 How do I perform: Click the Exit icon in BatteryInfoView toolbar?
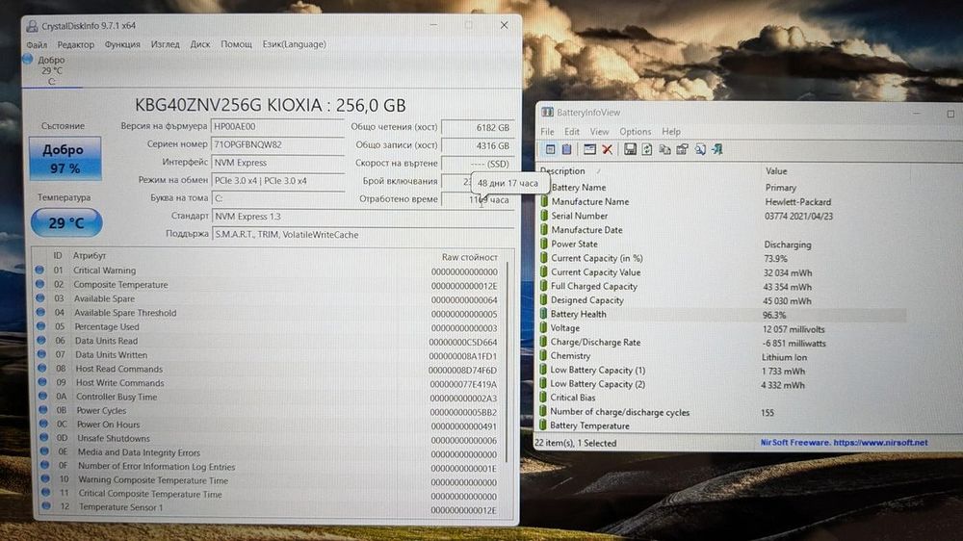point(717,149)
